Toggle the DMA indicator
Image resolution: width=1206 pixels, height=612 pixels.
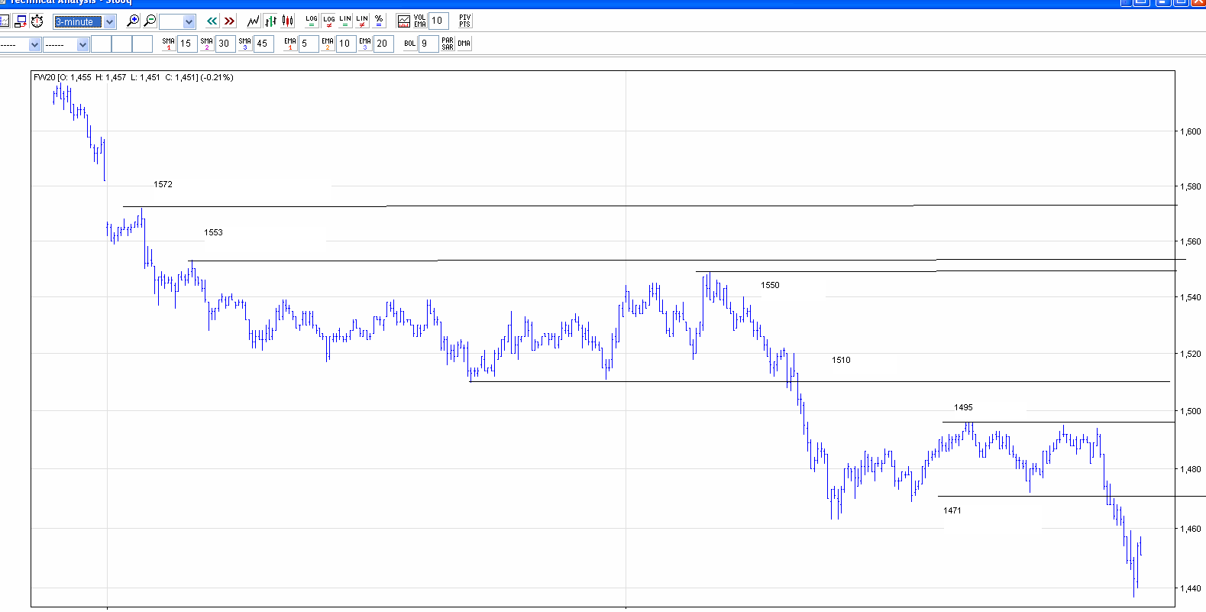coord(464,44)
